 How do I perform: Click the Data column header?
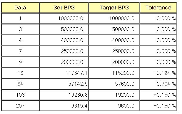(x=20, y=8)
